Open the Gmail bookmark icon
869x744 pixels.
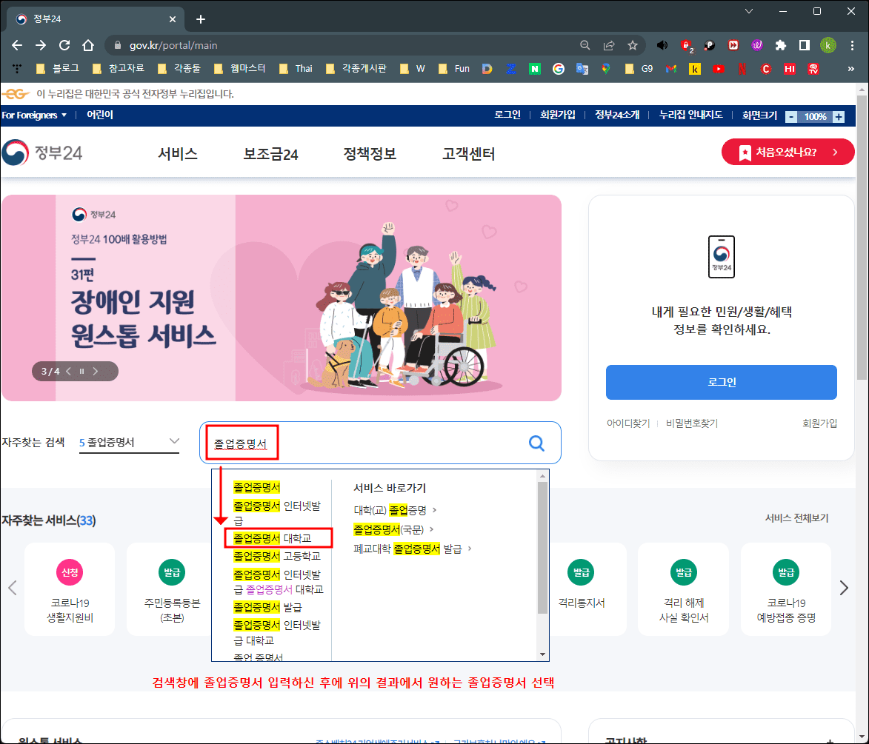(x=670, y=67)
